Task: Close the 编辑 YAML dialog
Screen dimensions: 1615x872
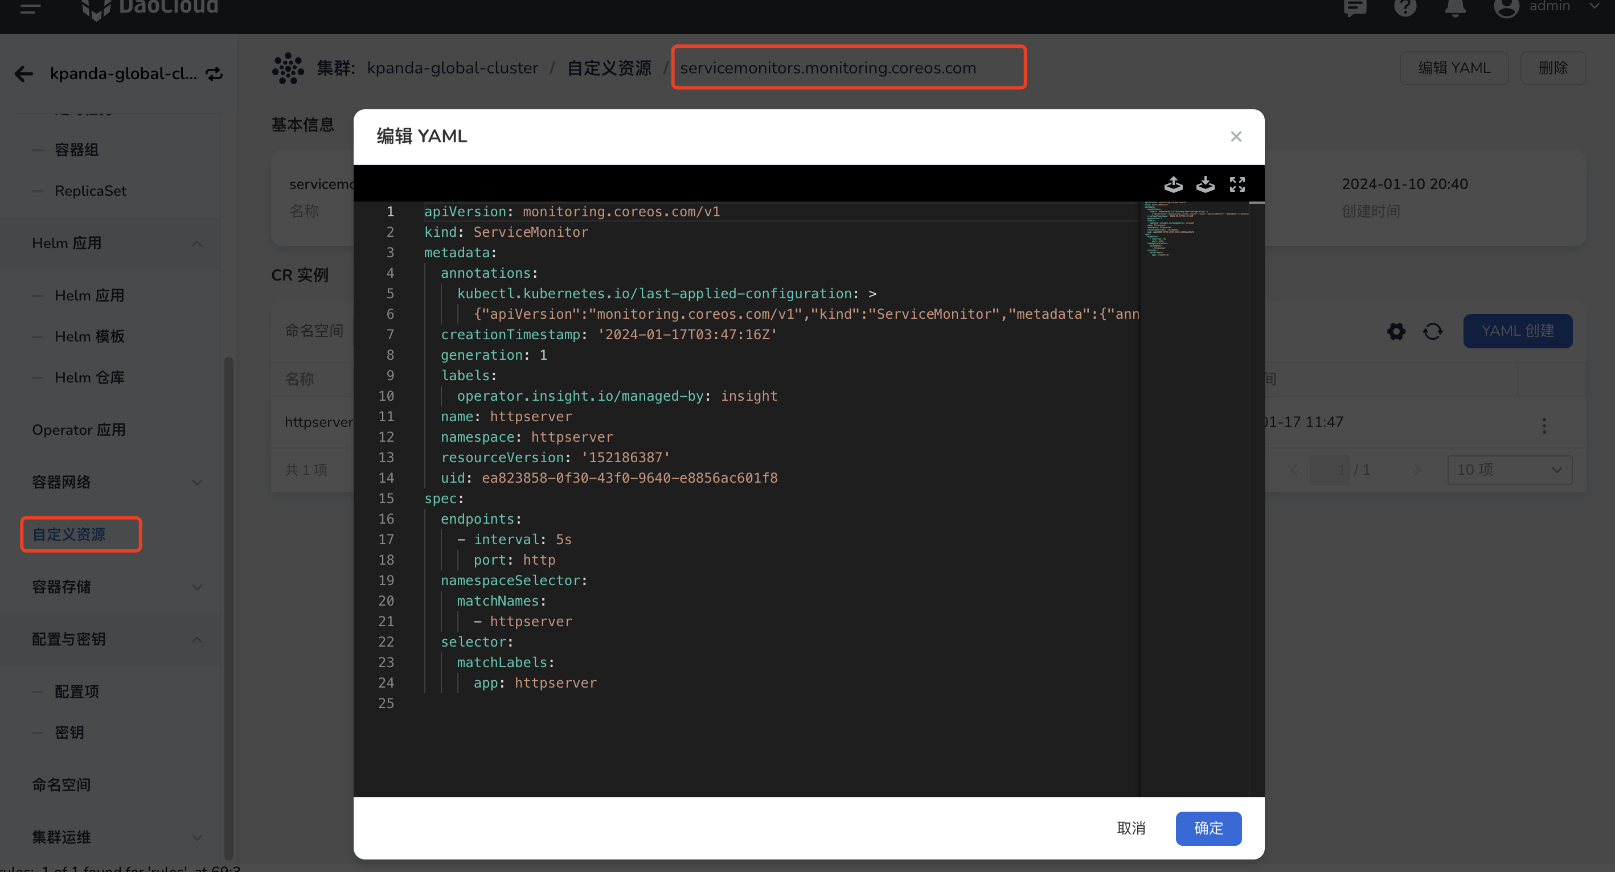Action: 1236,136
